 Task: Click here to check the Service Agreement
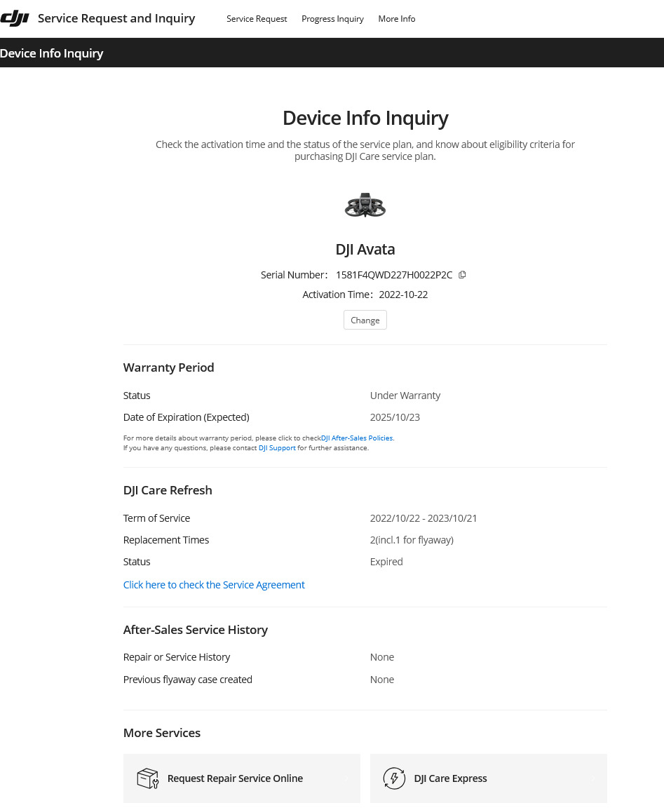214,585
